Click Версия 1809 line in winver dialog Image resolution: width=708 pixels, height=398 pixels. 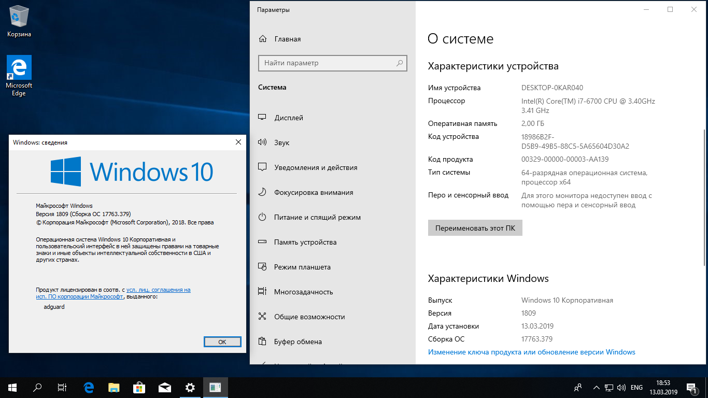[83, 214]
